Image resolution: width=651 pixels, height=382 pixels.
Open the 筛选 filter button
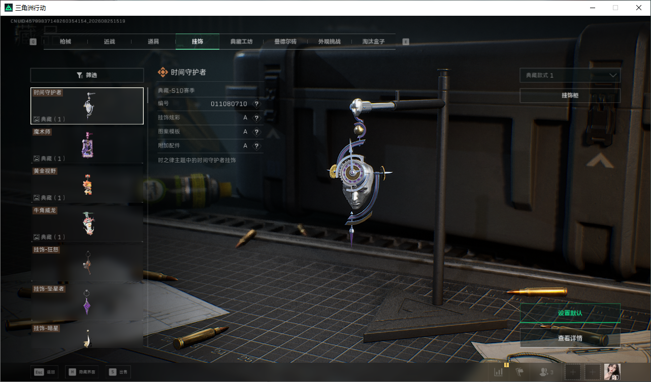pos(87,75)
